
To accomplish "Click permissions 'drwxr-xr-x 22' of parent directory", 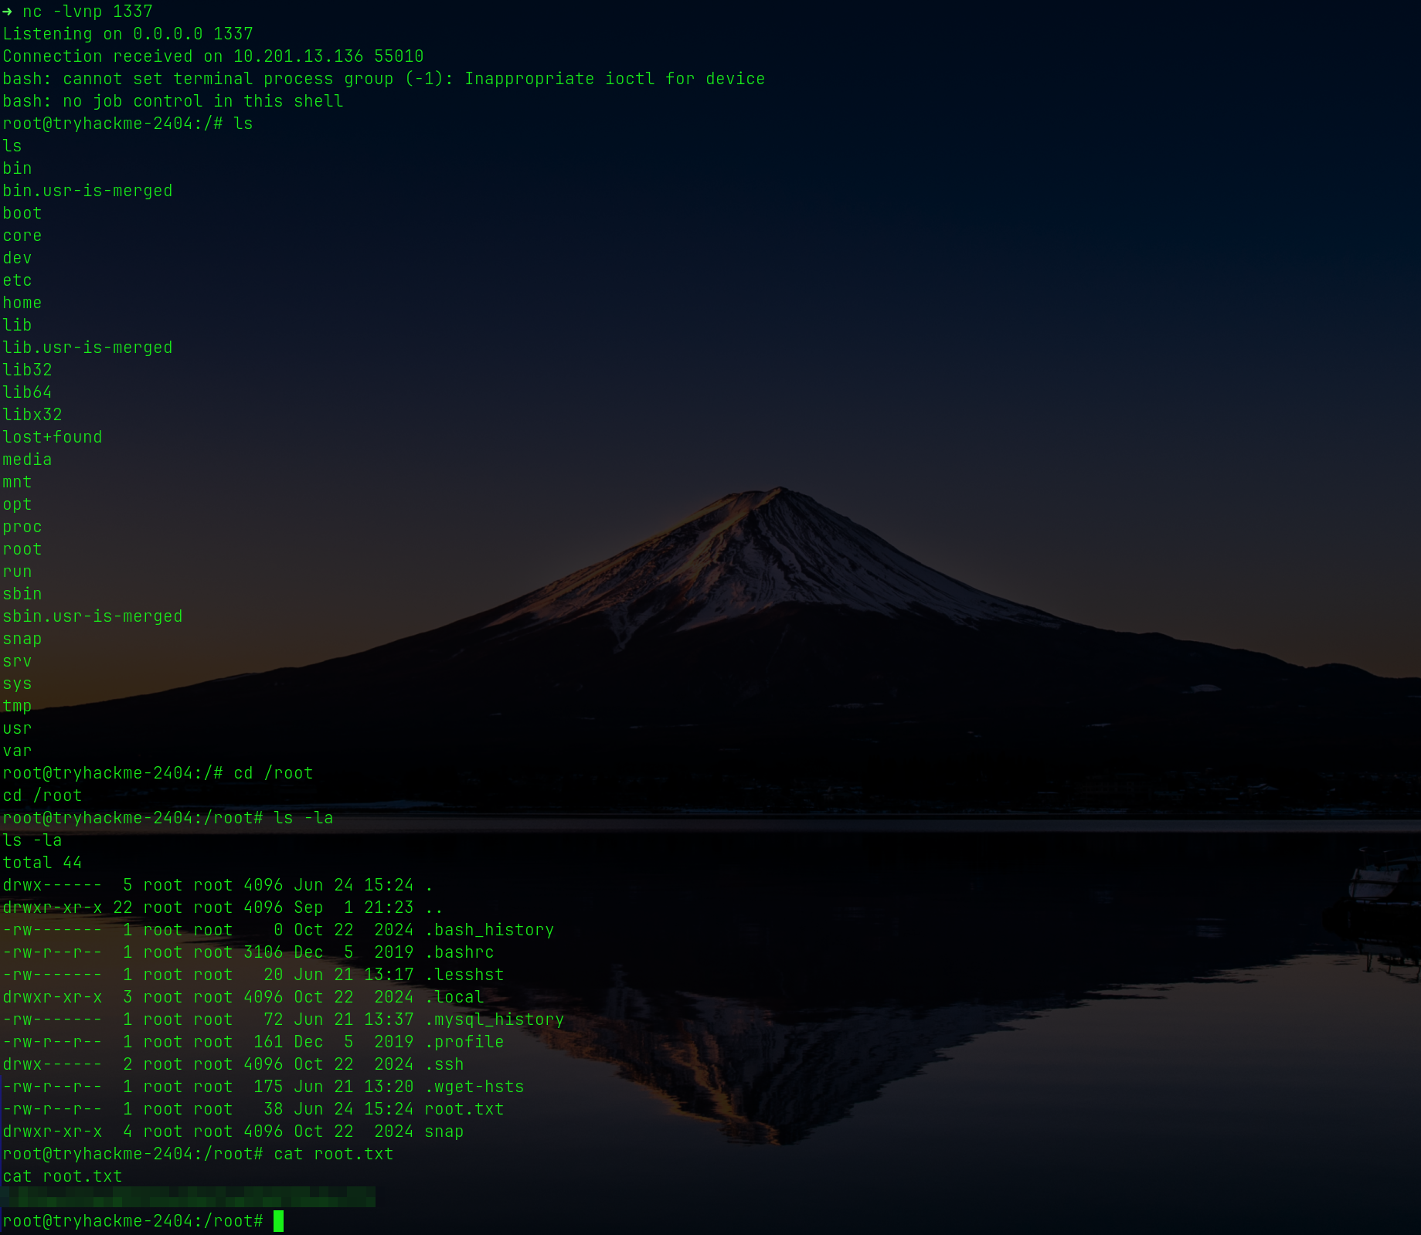I will click(x=67, y=908).
